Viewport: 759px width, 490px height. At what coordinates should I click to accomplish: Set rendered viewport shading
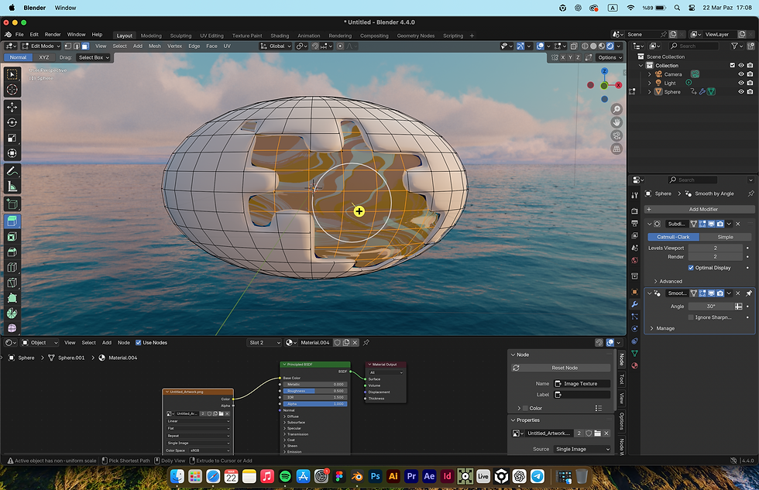(x=610, y=46)
